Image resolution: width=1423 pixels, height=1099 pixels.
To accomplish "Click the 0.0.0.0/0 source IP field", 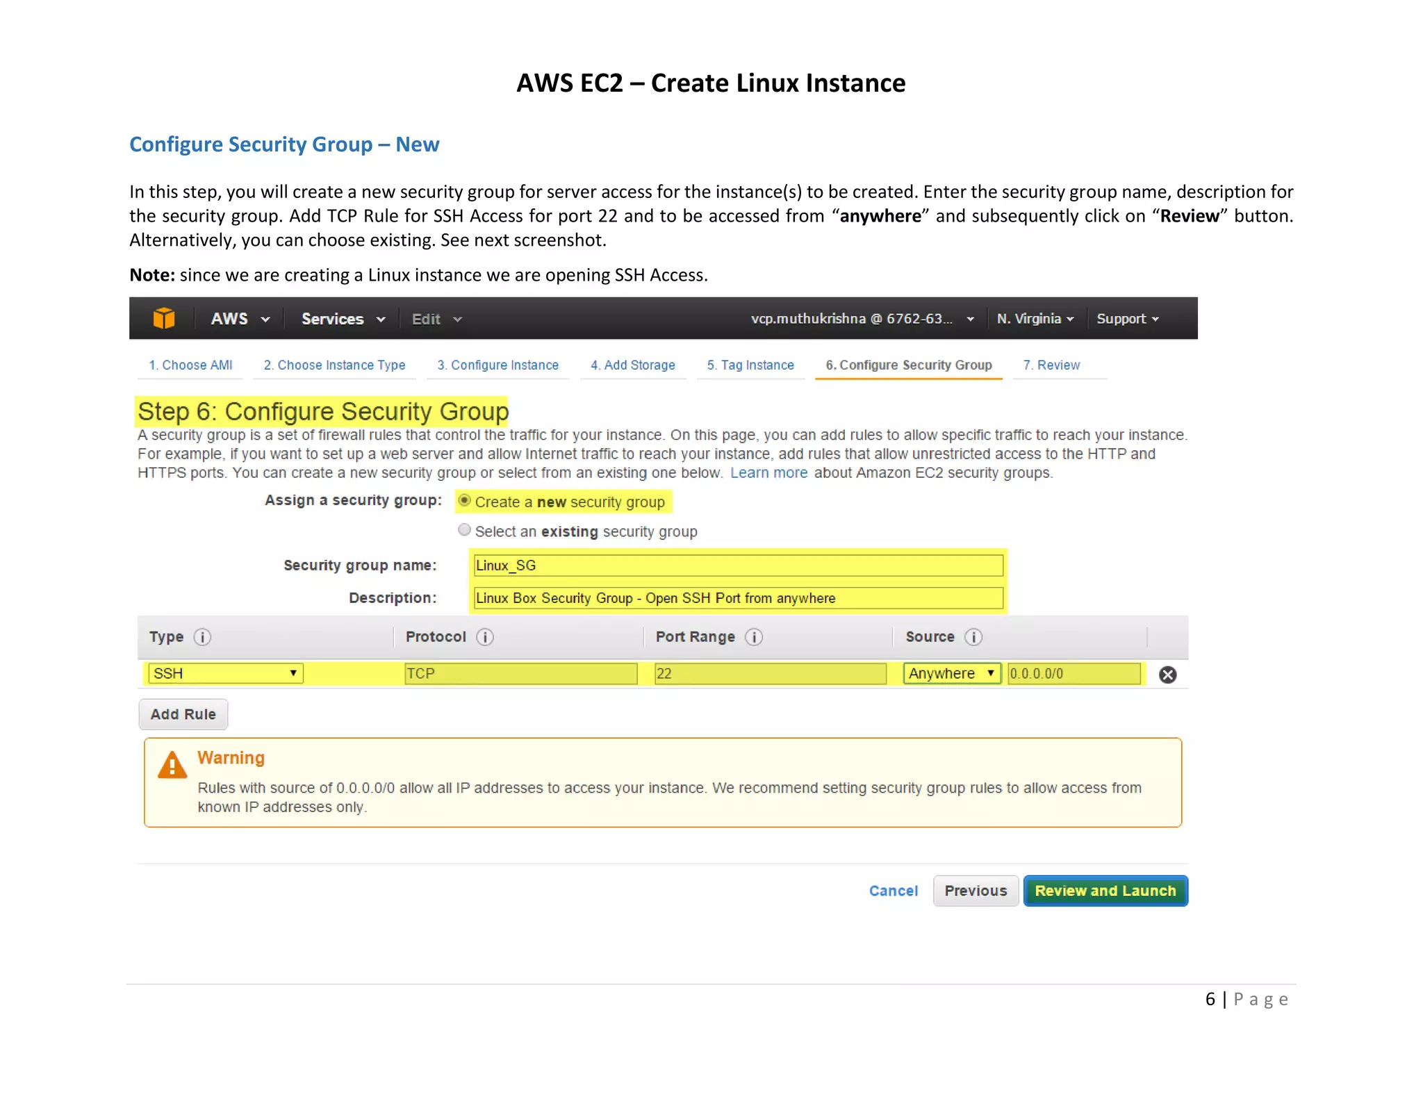I will [x=1074, y=673].
